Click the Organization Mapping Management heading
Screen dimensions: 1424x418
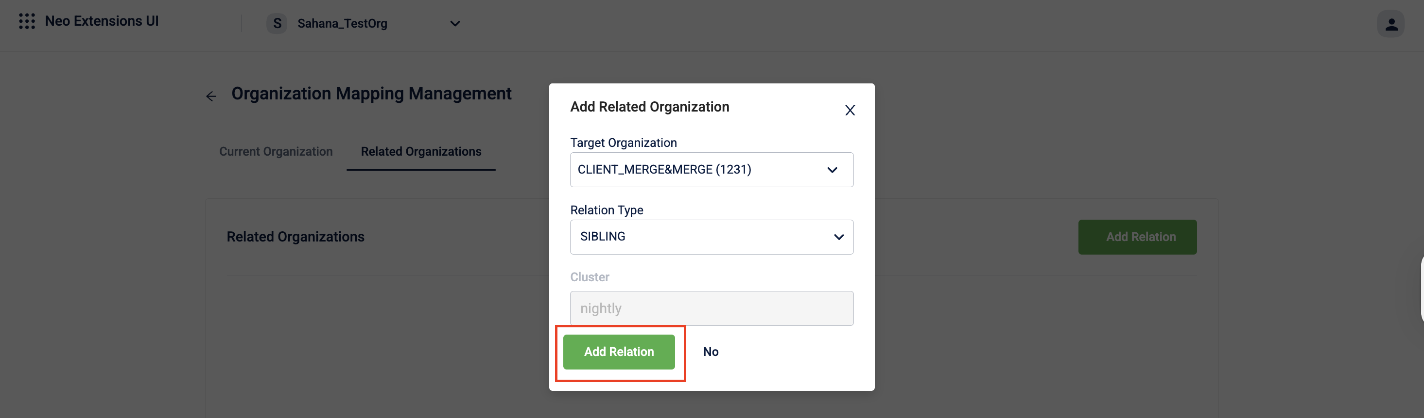(x=371, y=94)
